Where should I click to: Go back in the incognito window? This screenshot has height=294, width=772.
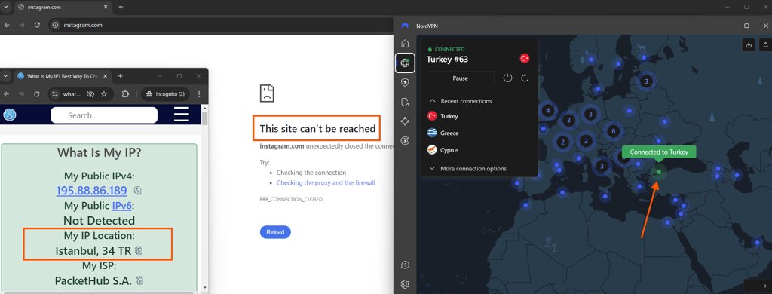point(6,94)
